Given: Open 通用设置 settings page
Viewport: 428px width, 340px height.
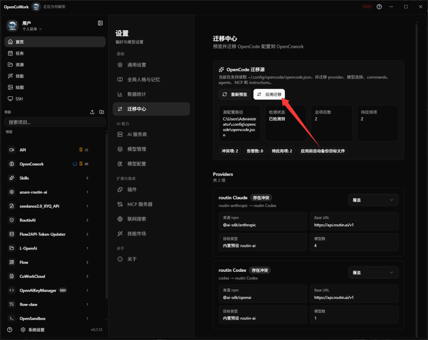Looking at the screenshot, I should pyautogui.click(x=151, y=65).
